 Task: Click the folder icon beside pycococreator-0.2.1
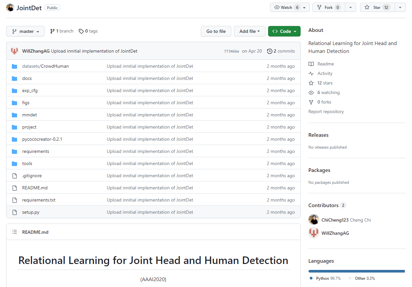(x=14, y=139)
